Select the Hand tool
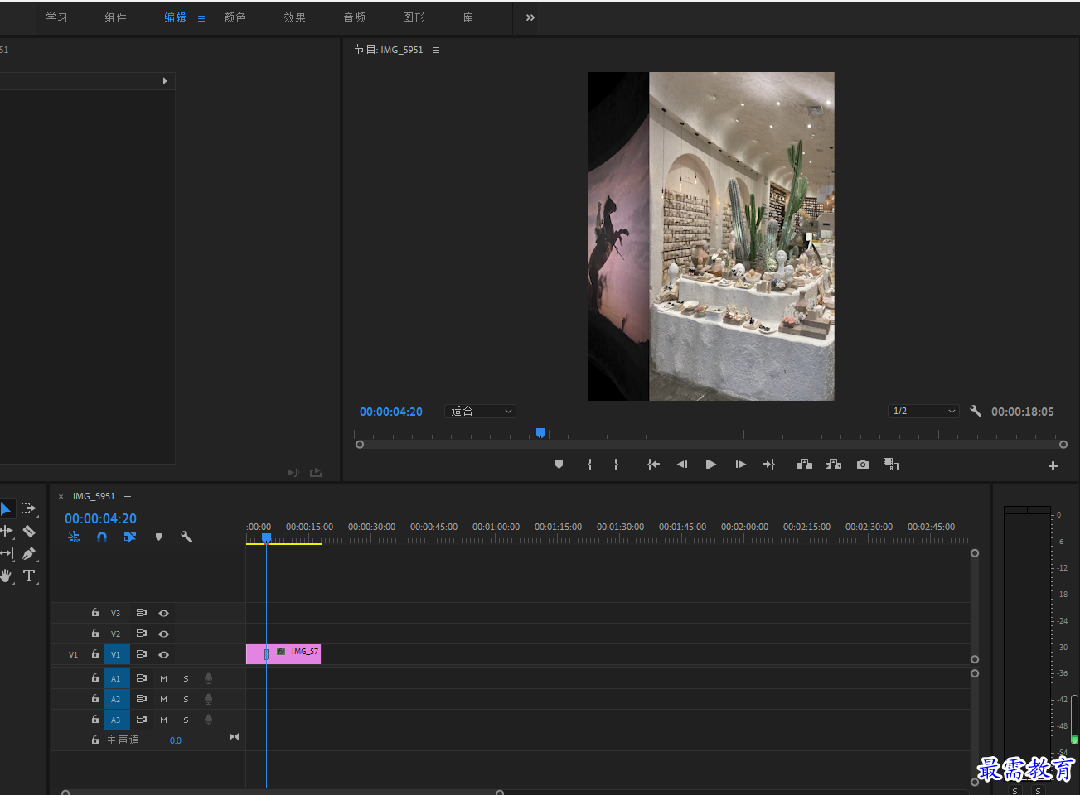The image size is (1080, 795). click(x=6, y=576)
